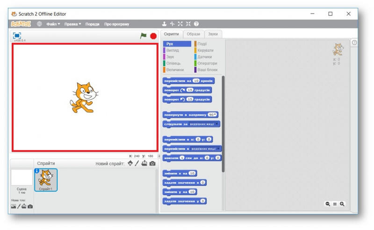
Task: Click the counter-clockwise поворот 15 градусів block
Action: (x=187, y=99)
